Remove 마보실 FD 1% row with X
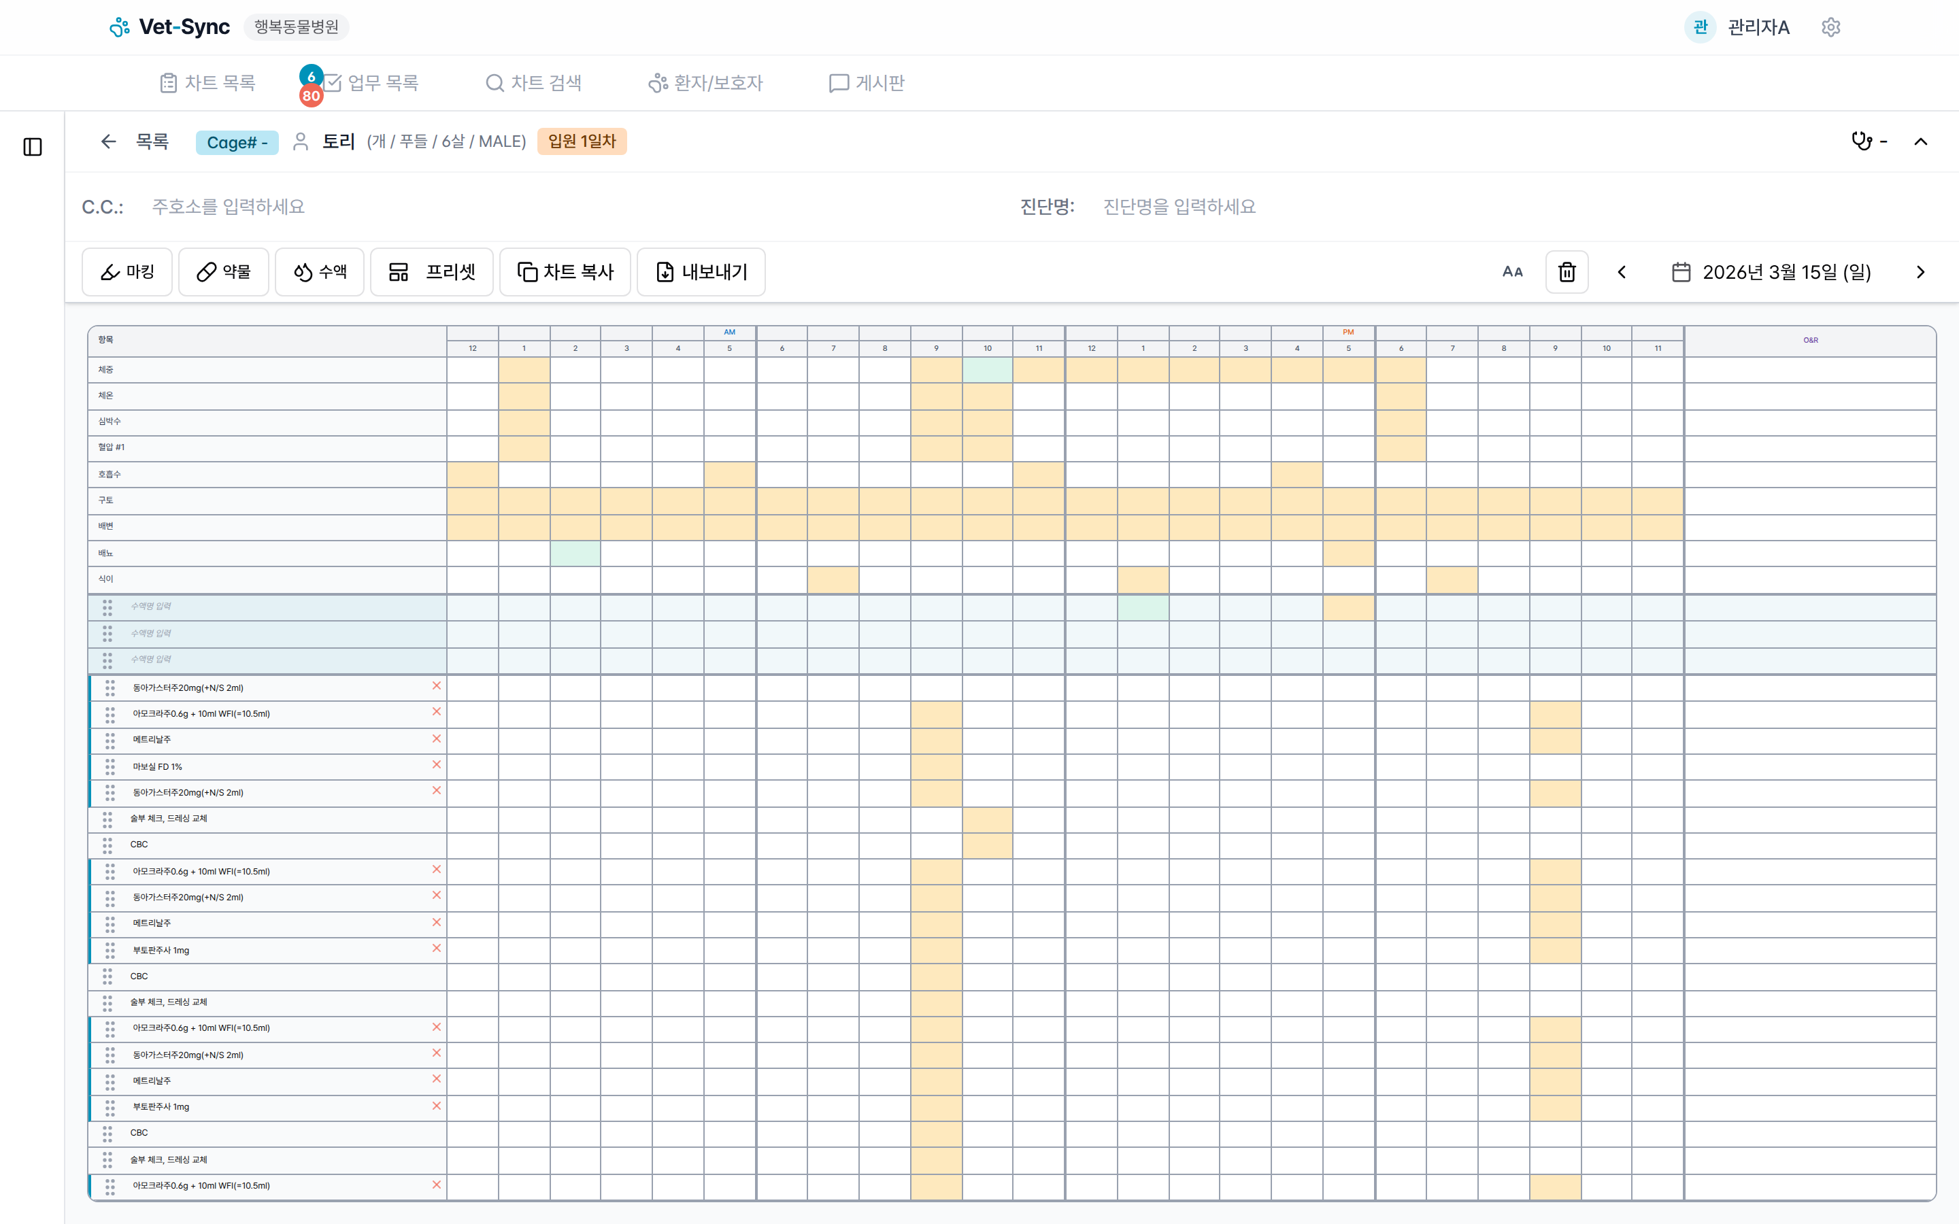The height and width of the screenshot is (1224, 1959). (x=436, y=764)
